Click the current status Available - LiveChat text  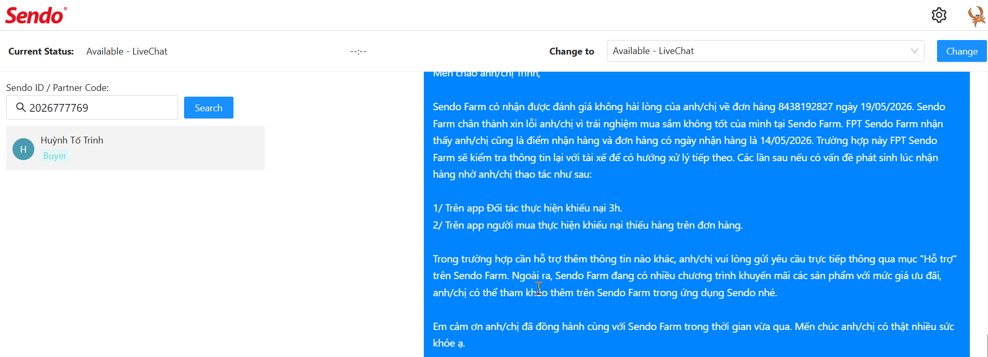pos(127,51)
